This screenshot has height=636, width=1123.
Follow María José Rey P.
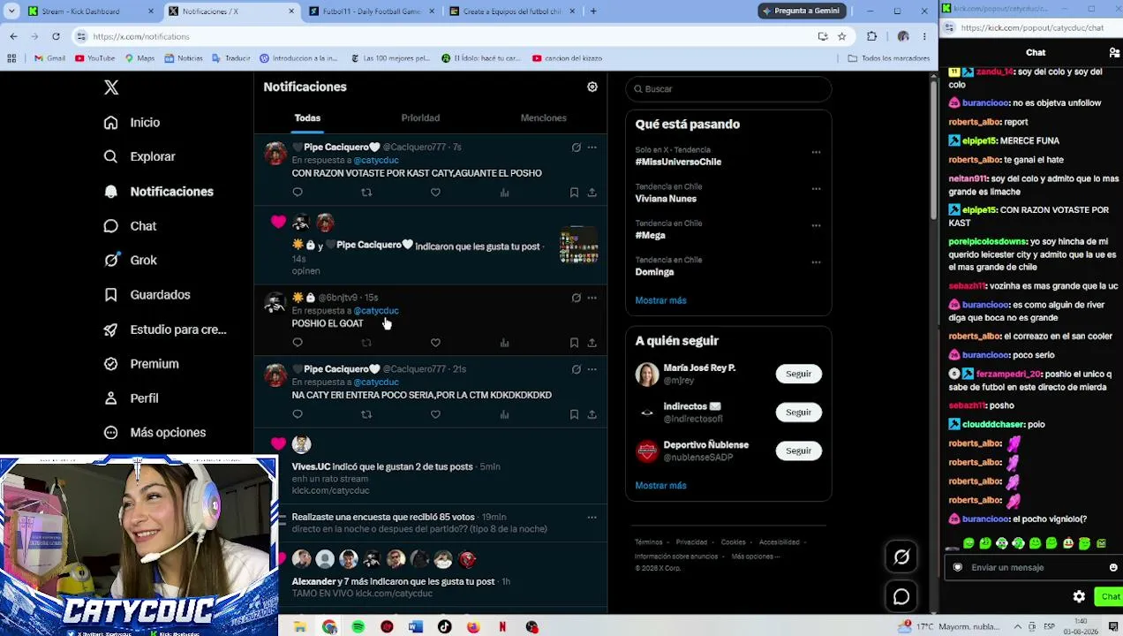point(798,374)
